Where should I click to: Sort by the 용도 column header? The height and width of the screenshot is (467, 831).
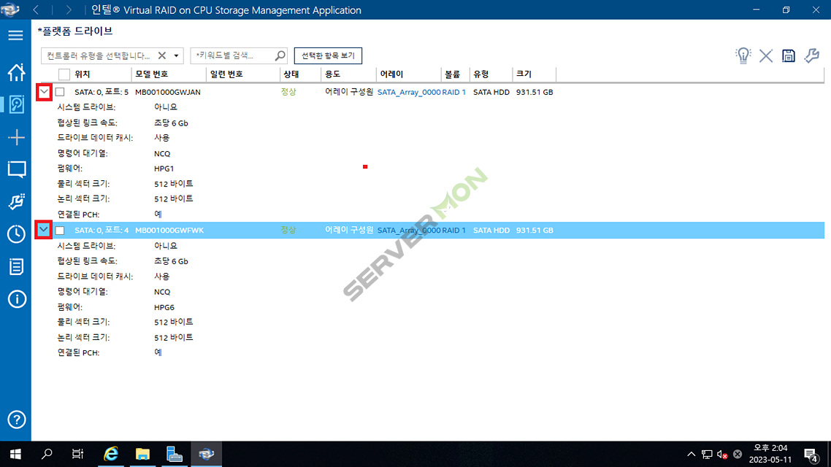tap(332, 74)
